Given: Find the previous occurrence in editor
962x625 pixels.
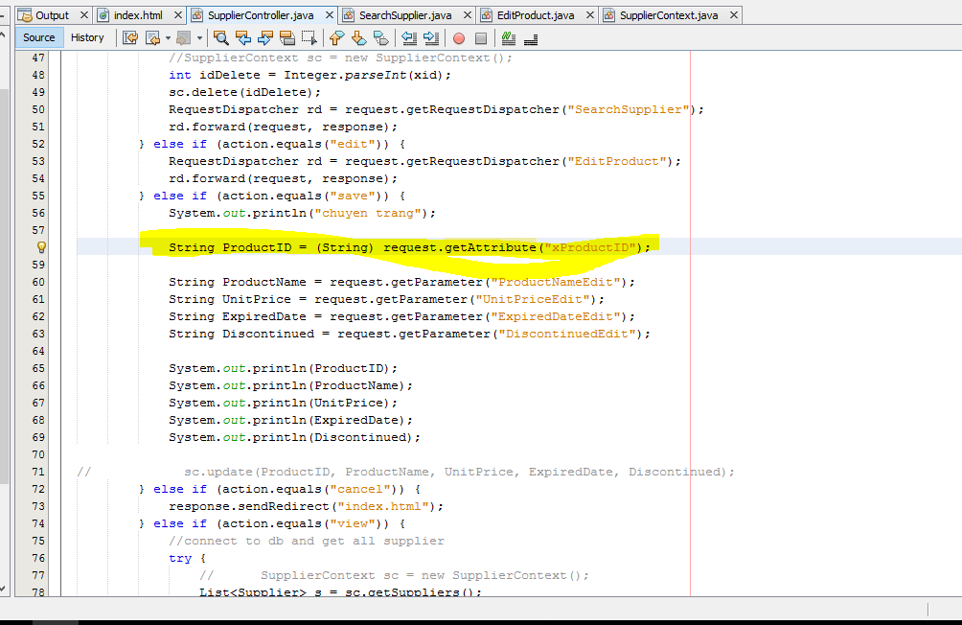Looking at the screenshot, I should (243, 38).
